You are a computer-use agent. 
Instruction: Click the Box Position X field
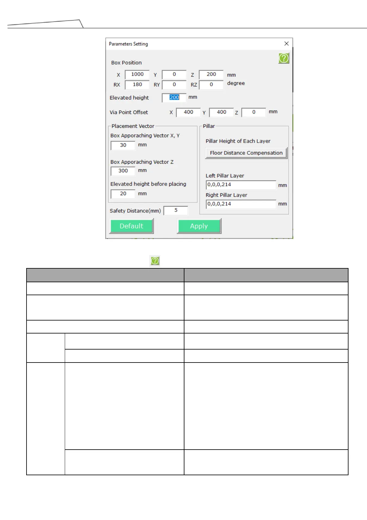coord(137,74)
